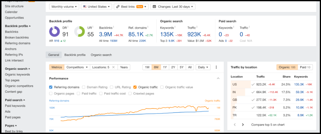Select the Years chart mode
Image resolution: width=321 pixels, height=134 pixels.
click(124, 67)
